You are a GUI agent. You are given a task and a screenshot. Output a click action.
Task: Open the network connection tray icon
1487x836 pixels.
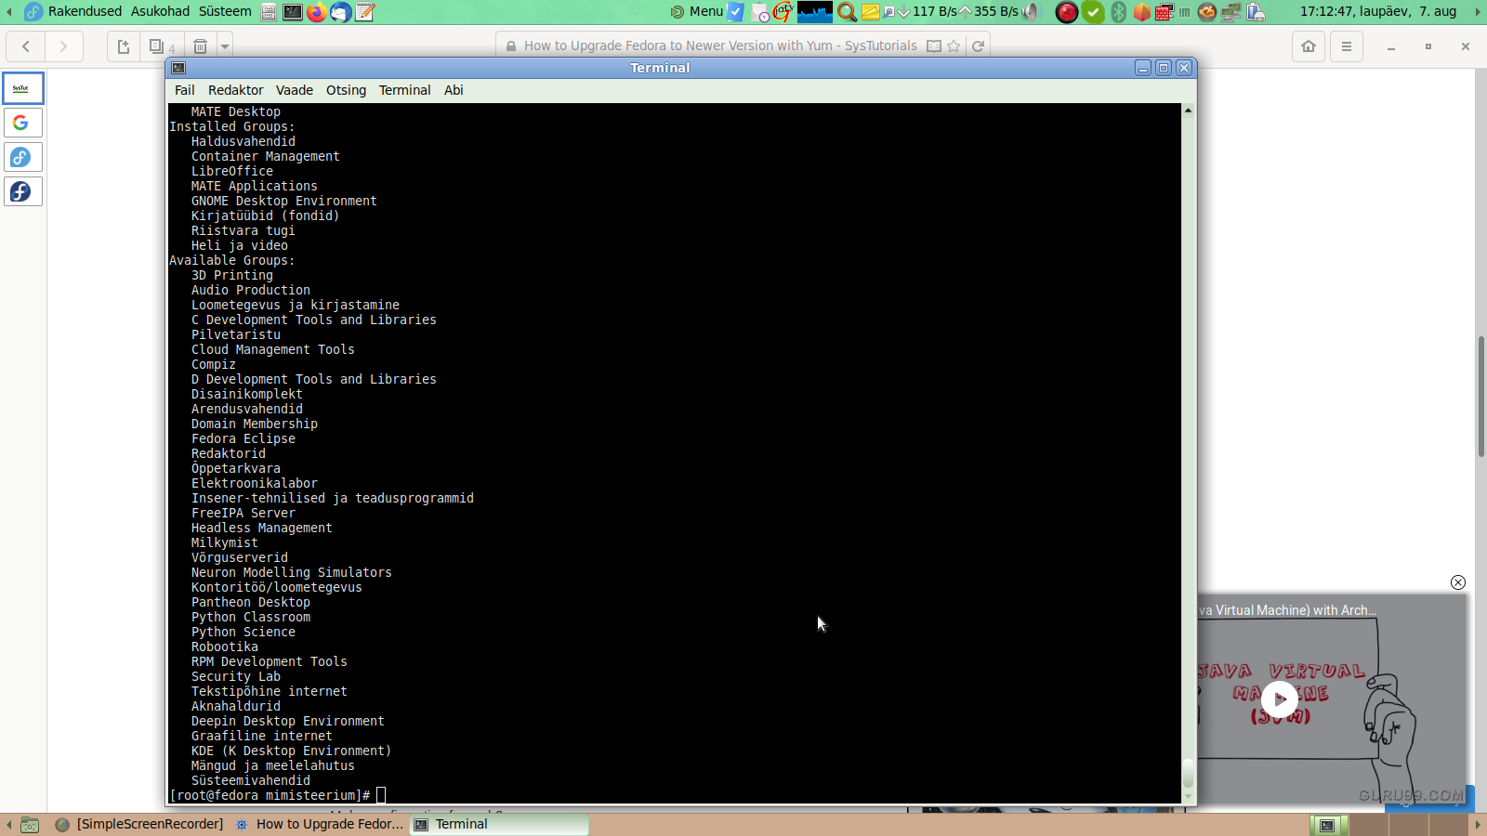[1231, 12]
